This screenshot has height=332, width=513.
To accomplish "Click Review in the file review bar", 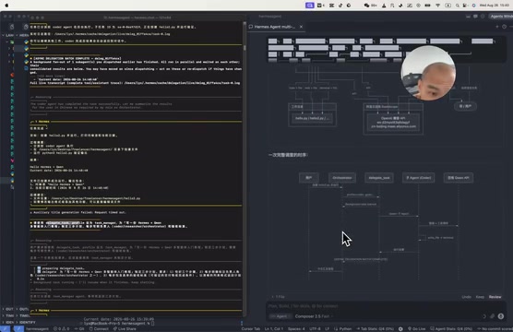I will [x=495, y=297].
